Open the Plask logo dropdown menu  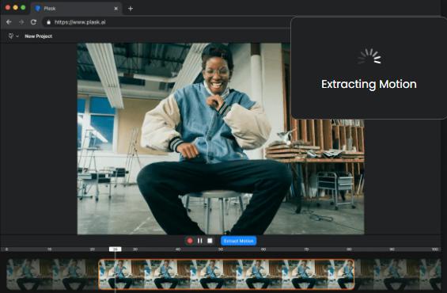tap(13, 36)
